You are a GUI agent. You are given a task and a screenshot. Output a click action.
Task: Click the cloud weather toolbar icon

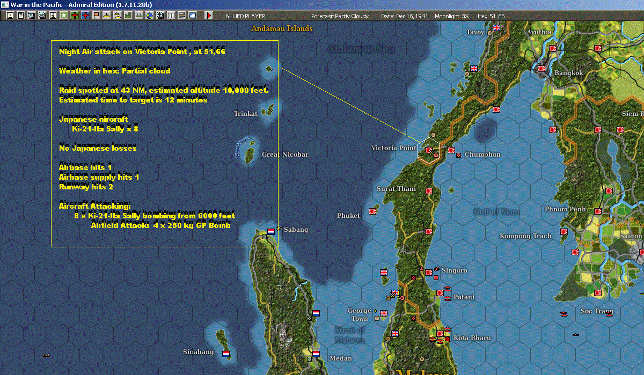193,16
